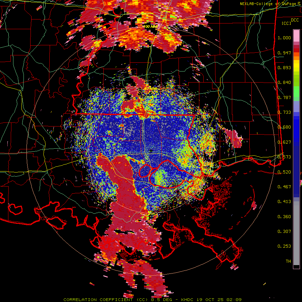Select the 0.733 legend value
The width and height of the screenshot is (302, 302).
284,112
